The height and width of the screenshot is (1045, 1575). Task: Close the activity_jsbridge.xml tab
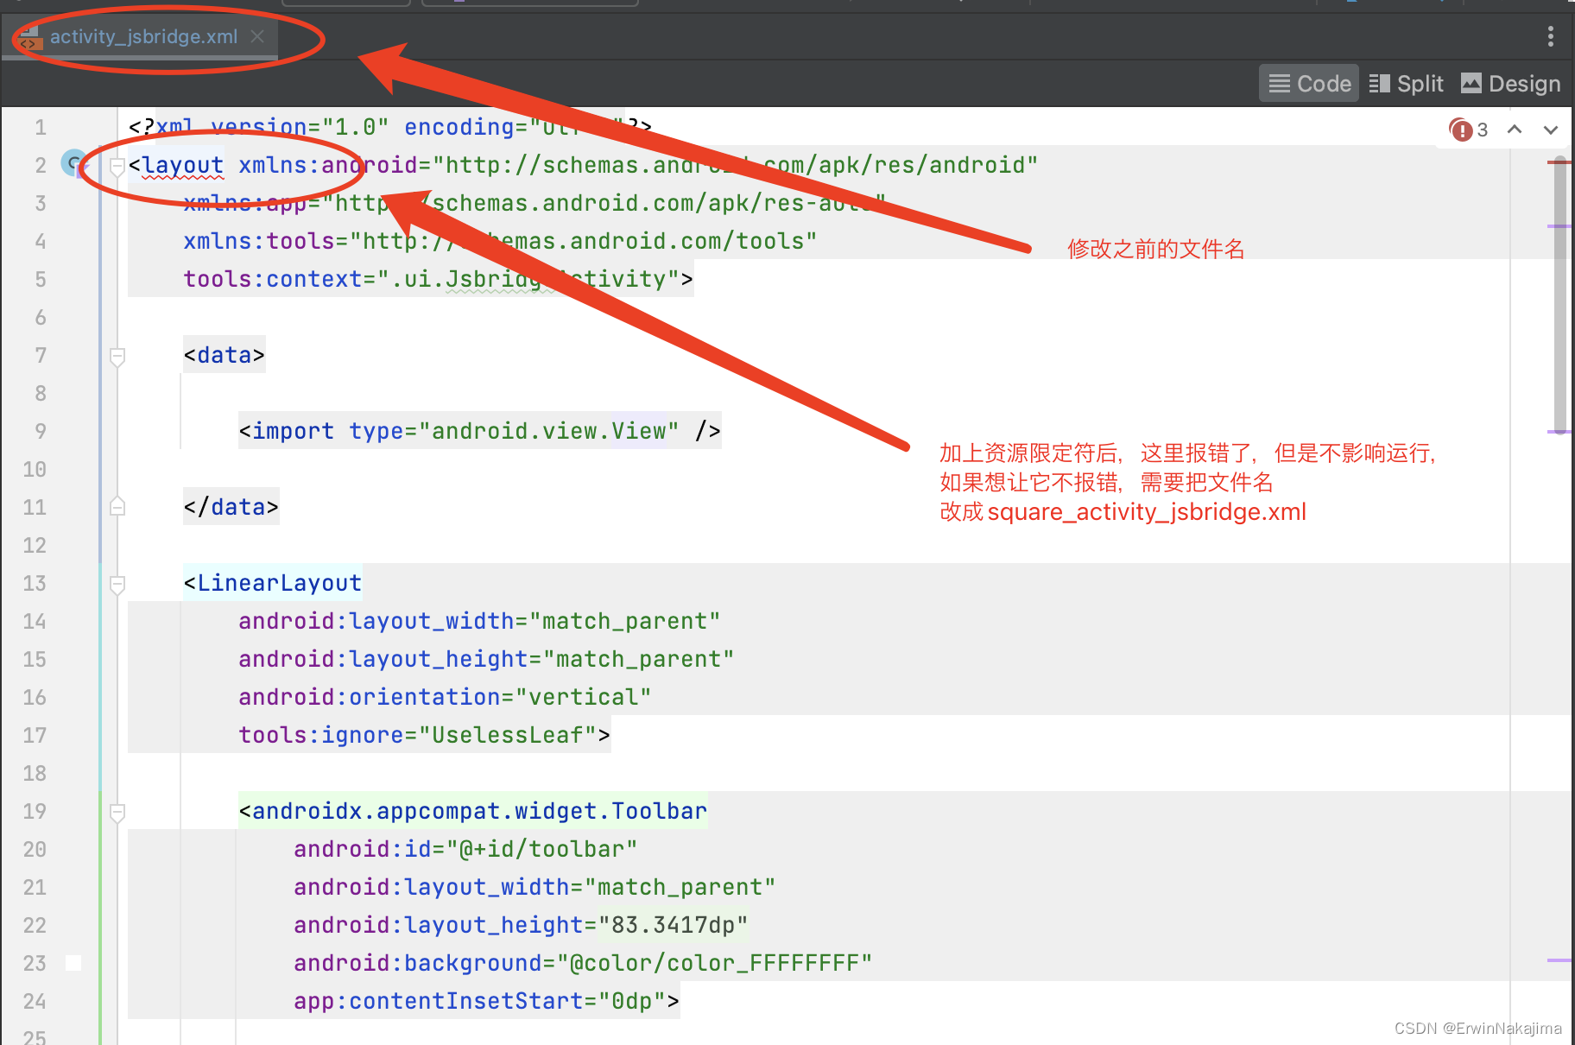[x=256, y=37]
